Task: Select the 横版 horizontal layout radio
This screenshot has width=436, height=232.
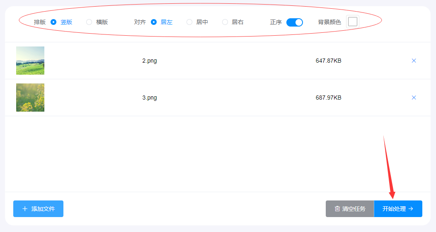Action: (x=89, y=22)
